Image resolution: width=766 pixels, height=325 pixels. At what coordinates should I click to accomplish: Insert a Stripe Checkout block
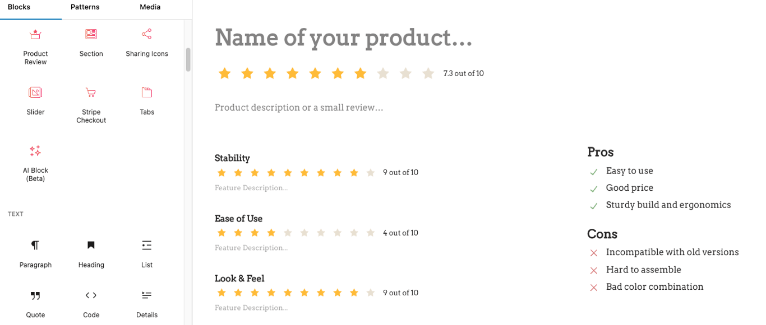point(90,102)
